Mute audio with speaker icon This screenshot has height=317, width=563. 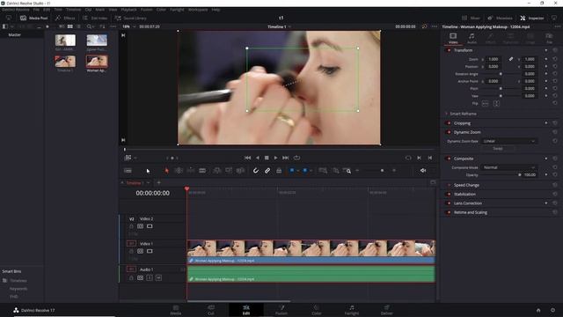(x=423, y=171)
